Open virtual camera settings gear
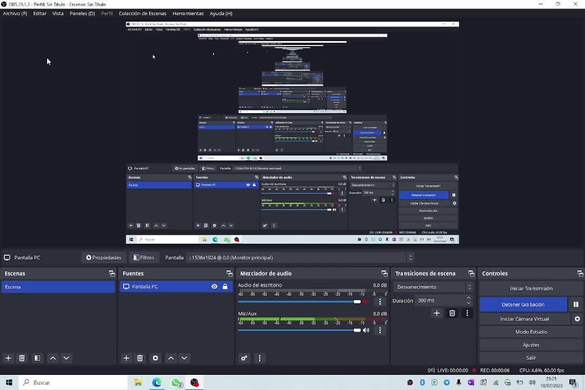The width and height of the screenshot is (585, 390). point(577,318)
